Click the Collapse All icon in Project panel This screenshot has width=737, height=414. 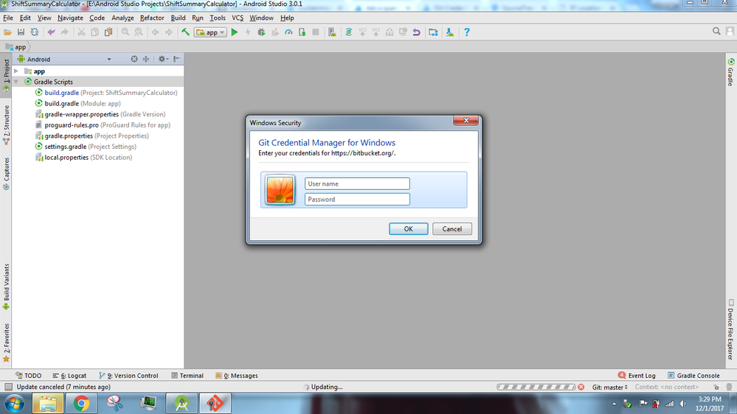(146, 59)
